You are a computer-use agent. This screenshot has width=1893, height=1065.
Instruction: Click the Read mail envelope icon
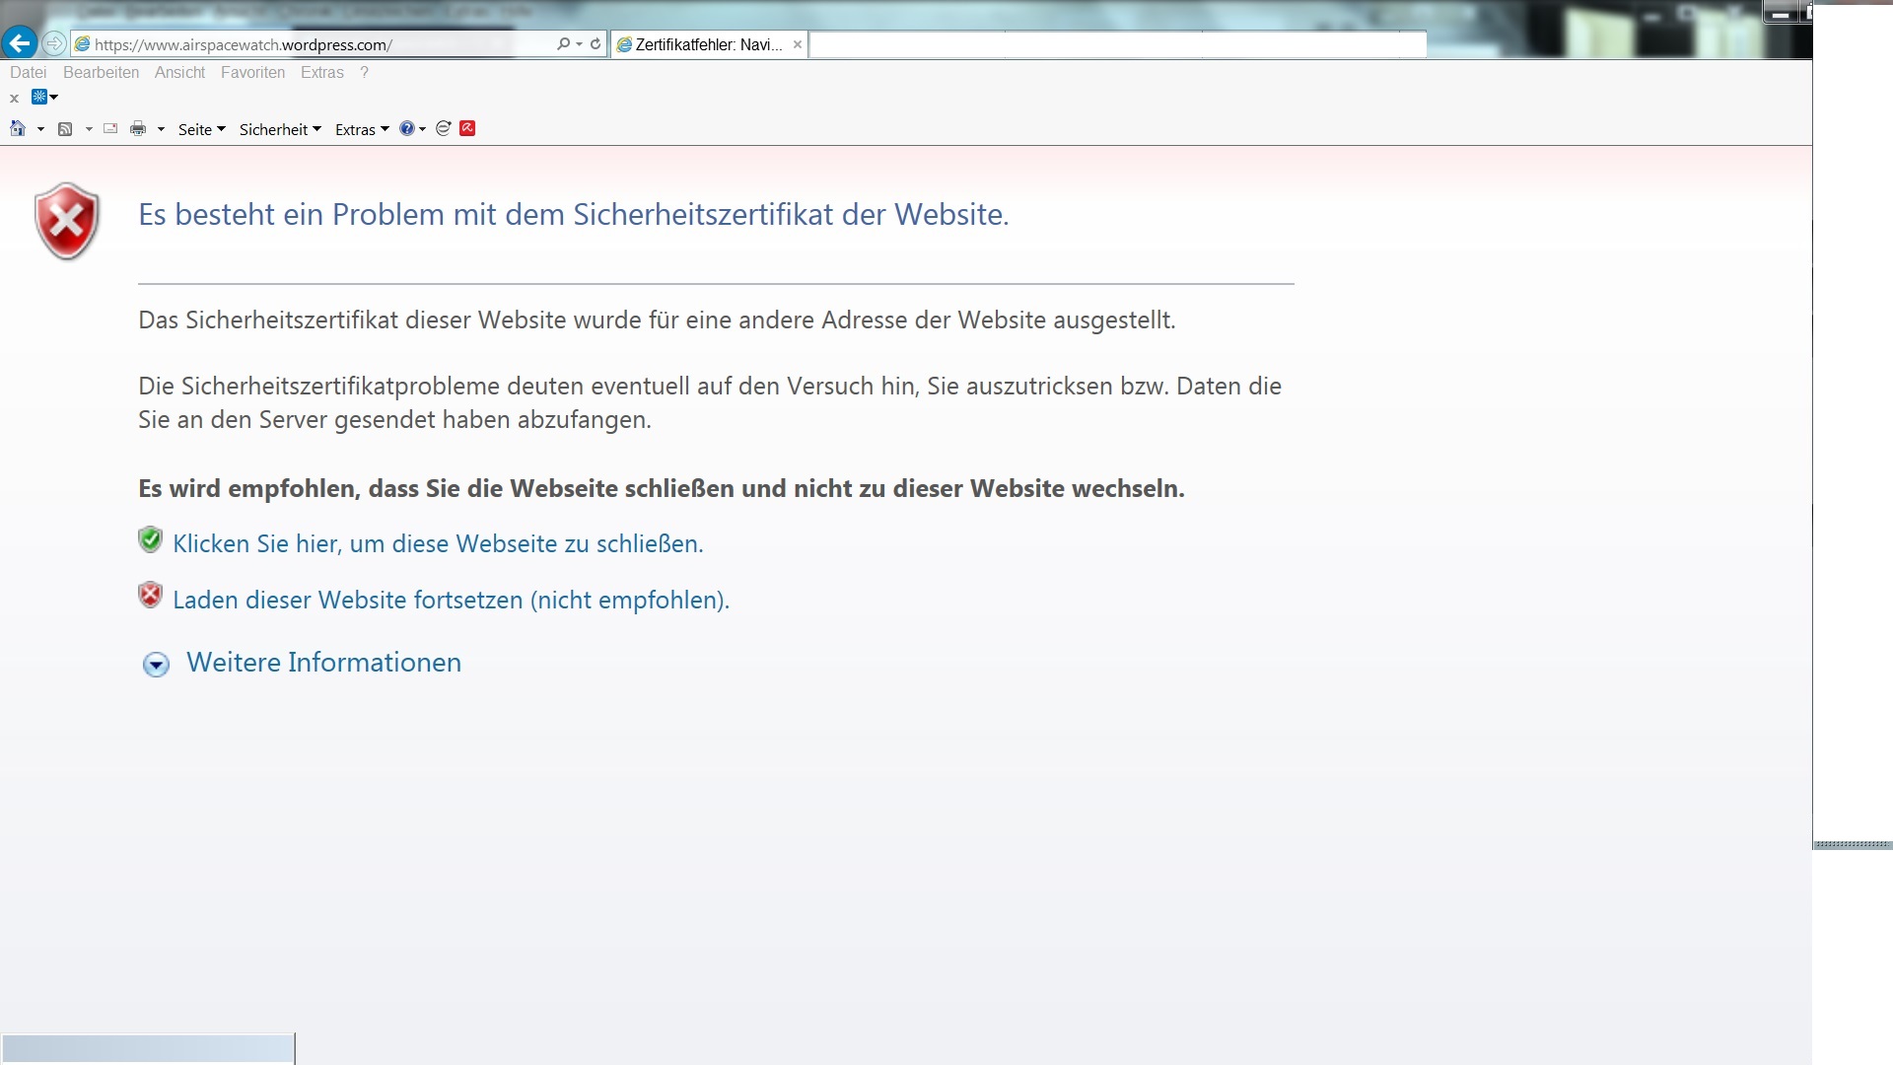110,129
